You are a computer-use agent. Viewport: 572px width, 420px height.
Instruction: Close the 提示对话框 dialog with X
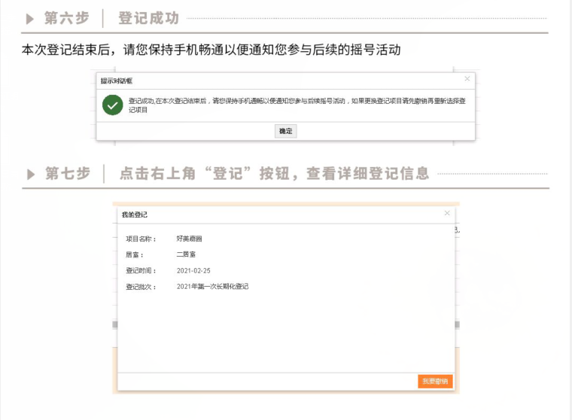tap(467, 78)
